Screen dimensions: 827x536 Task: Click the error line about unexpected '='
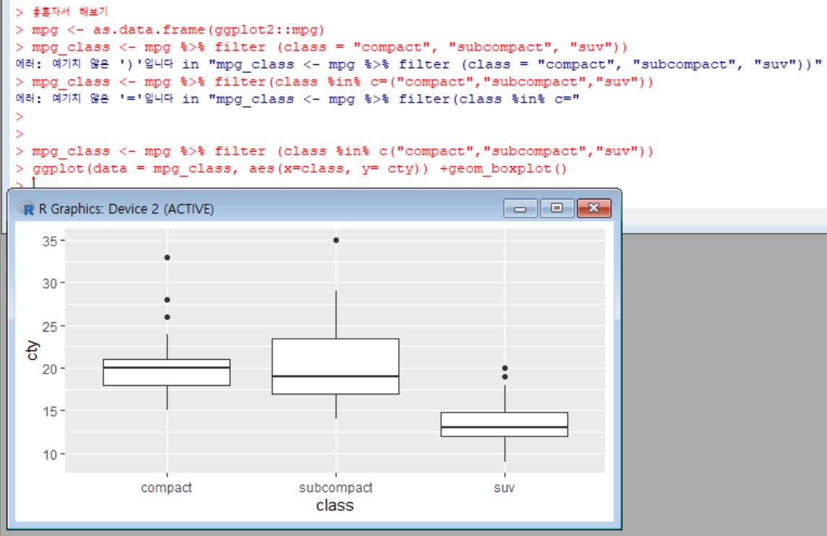(x=297, y=99)
